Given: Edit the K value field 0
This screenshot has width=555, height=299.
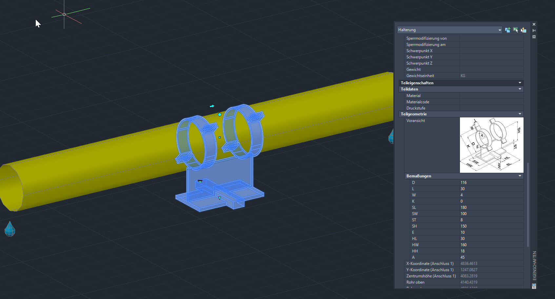Looking at the screenshot, I should (x=491, y=201).
